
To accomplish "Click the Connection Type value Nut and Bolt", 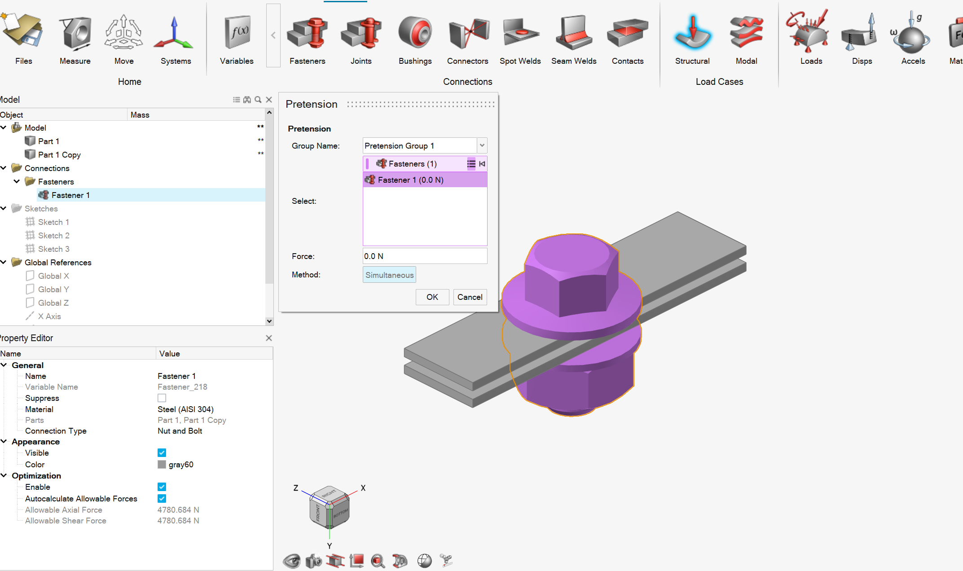I will tap(180, 431).
